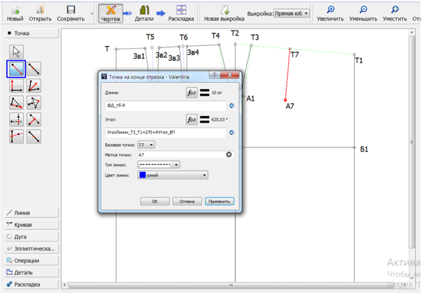
Task: Select the point along line tool
Action: point(34,69)
